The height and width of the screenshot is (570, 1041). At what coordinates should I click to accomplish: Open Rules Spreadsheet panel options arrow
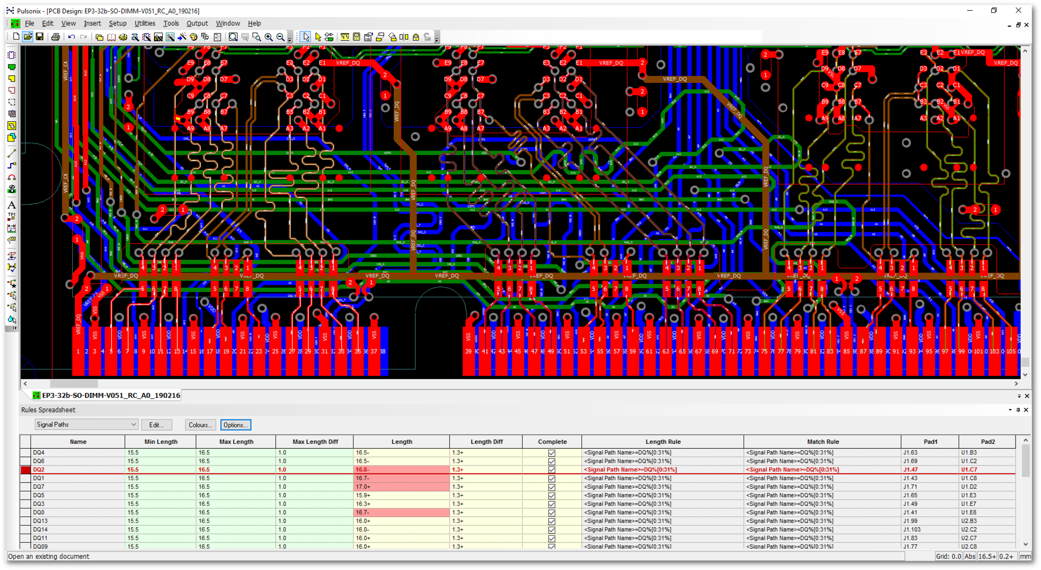[1010, 410]
